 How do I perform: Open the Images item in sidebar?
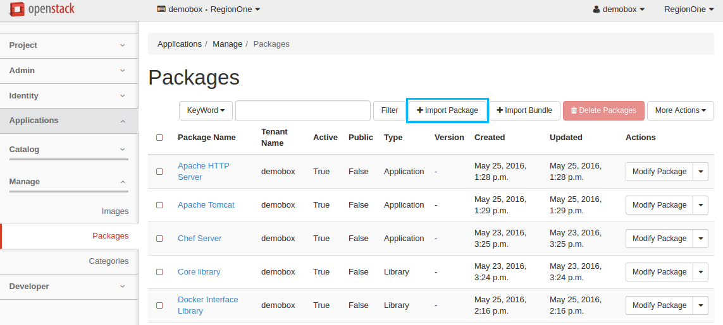[114, 211]
